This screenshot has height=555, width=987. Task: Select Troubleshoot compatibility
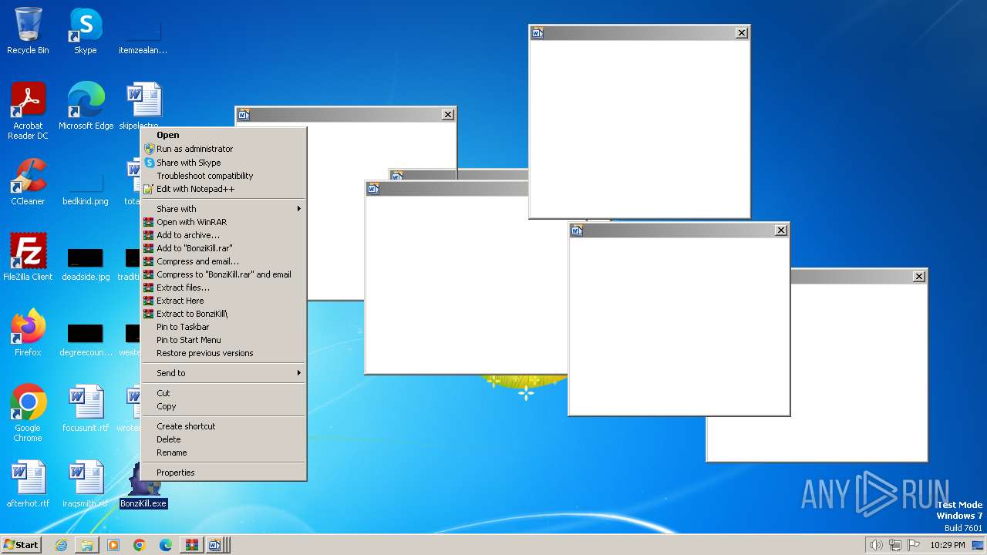[224, 176]
